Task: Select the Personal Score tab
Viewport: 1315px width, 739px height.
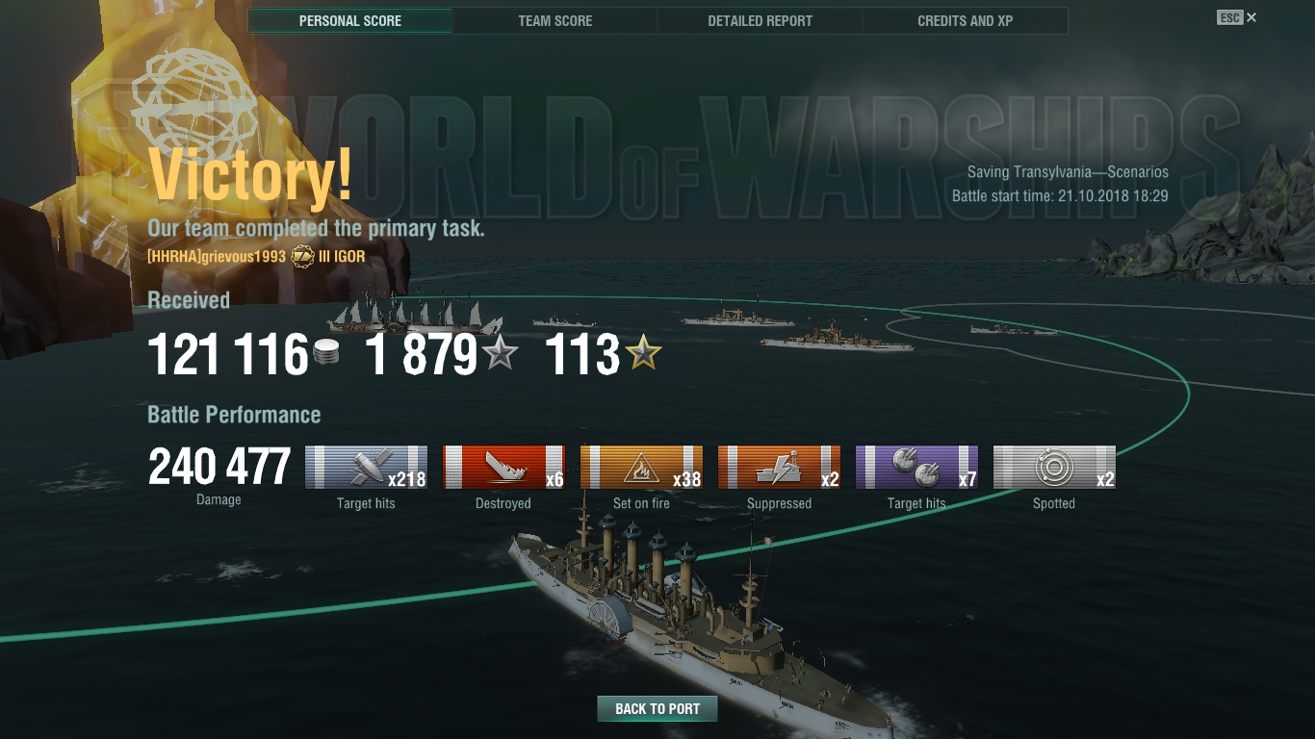Action: point(350,21)
